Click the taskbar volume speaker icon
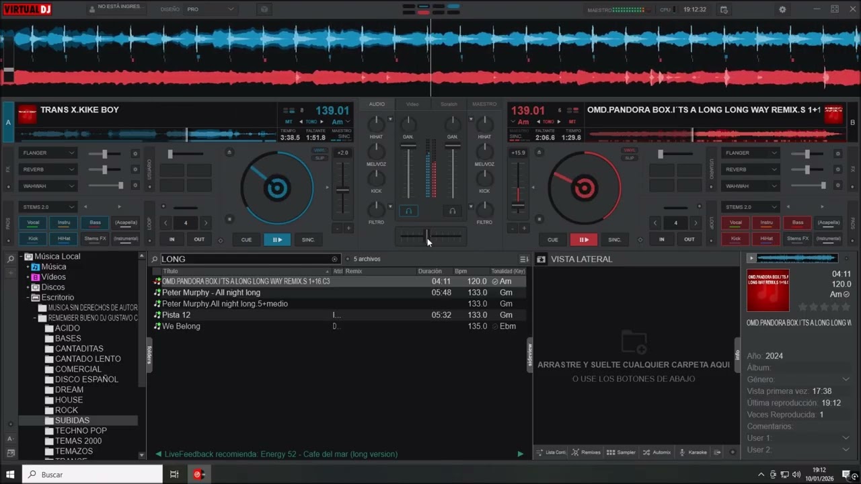This screenshot has width=861, height=484. tap(797, 475)
